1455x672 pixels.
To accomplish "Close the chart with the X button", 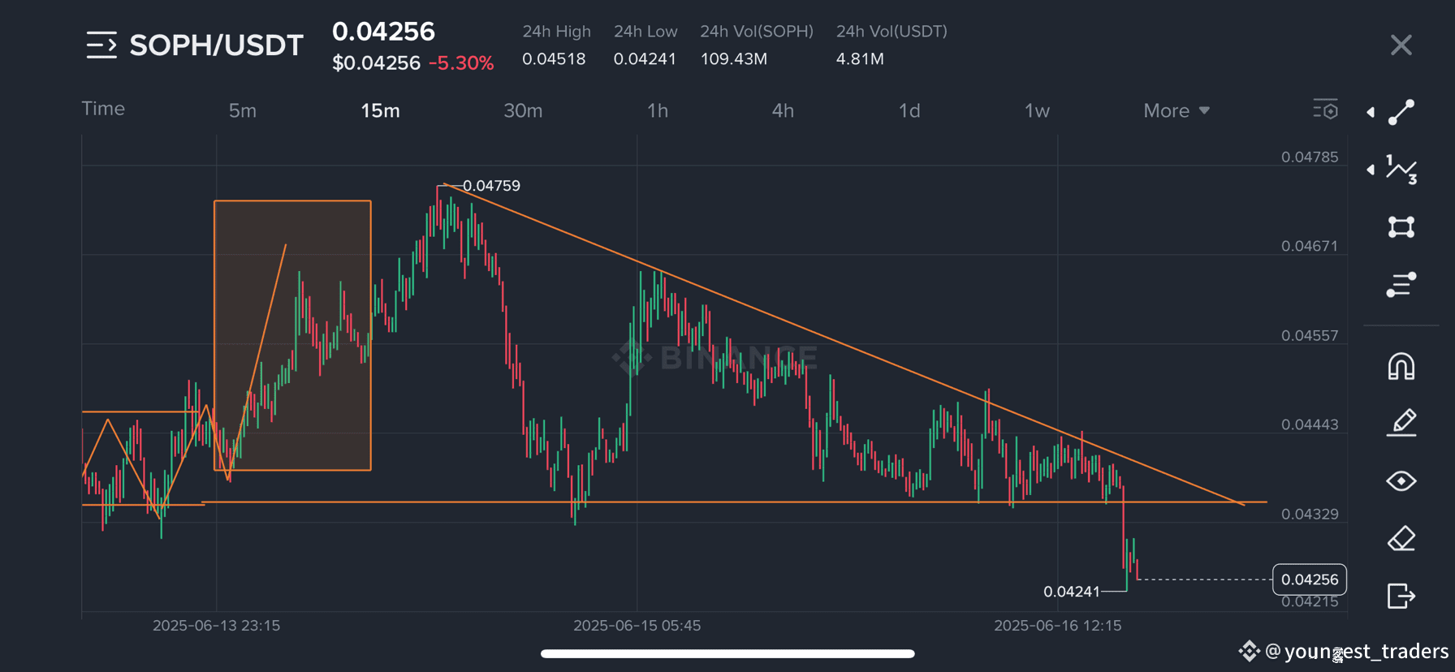I will (1401, 45).
